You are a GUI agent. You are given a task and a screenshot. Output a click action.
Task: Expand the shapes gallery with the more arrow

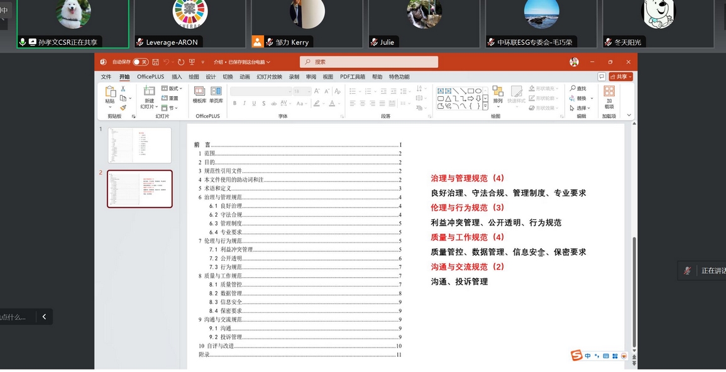point(485,106)
